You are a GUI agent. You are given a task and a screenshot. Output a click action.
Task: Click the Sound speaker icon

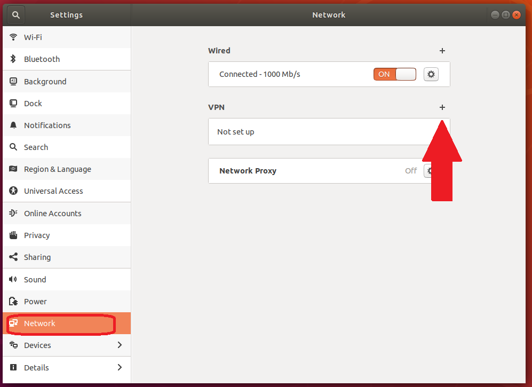(14, 280)
